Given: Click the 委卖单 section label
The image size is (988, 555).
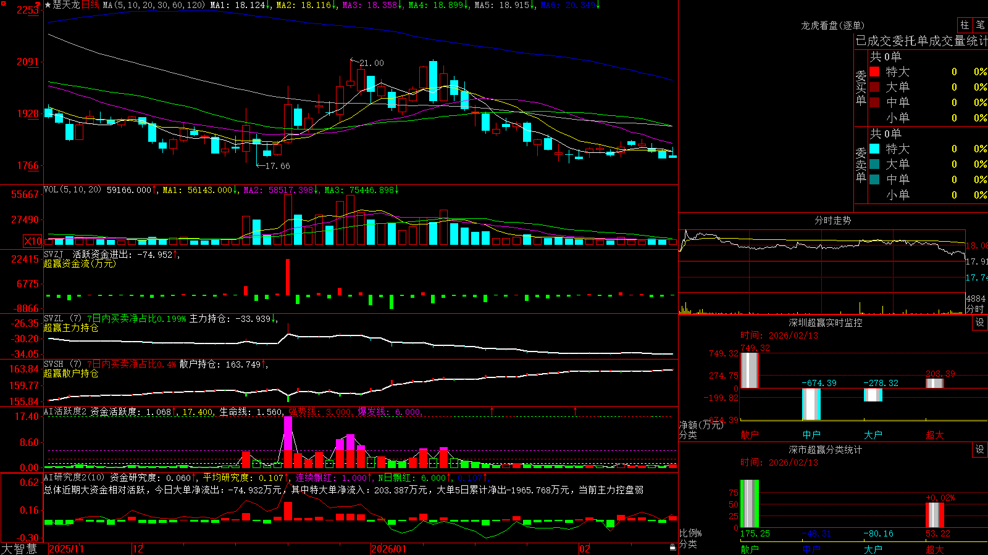Looking at the screenshot, I should pos(861,165).
